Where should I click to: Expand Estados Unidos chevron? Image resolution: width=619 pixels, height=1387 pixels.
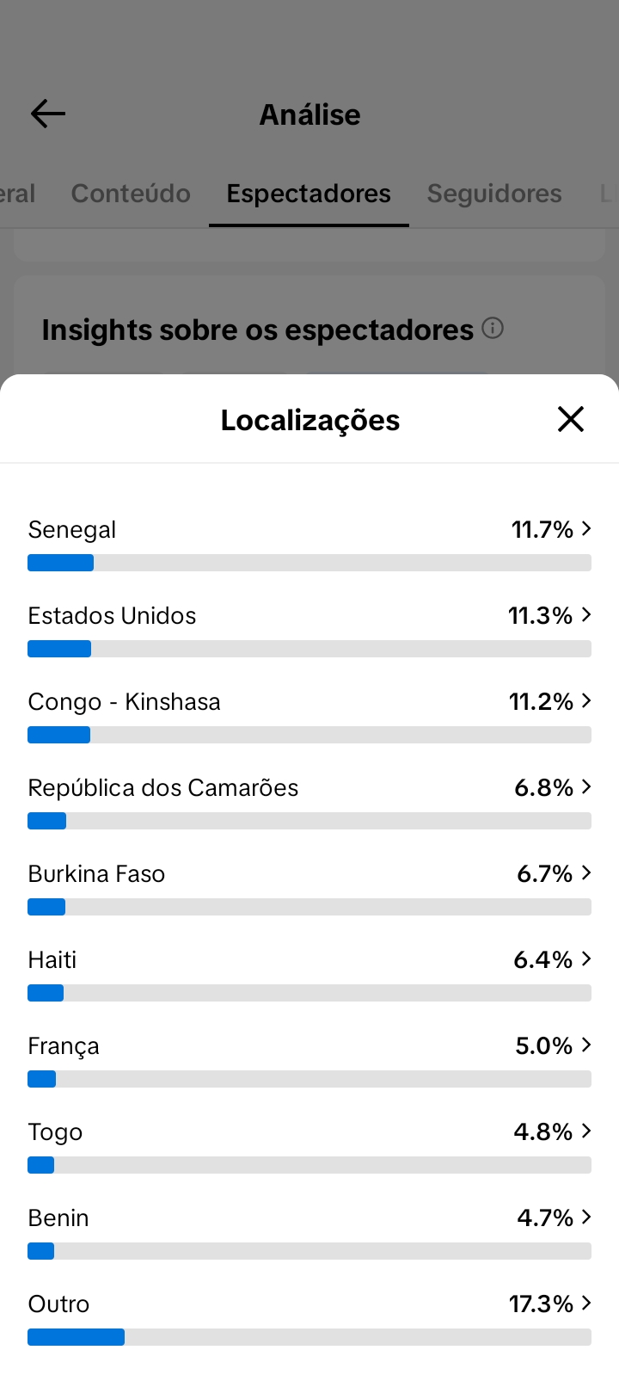586,614
